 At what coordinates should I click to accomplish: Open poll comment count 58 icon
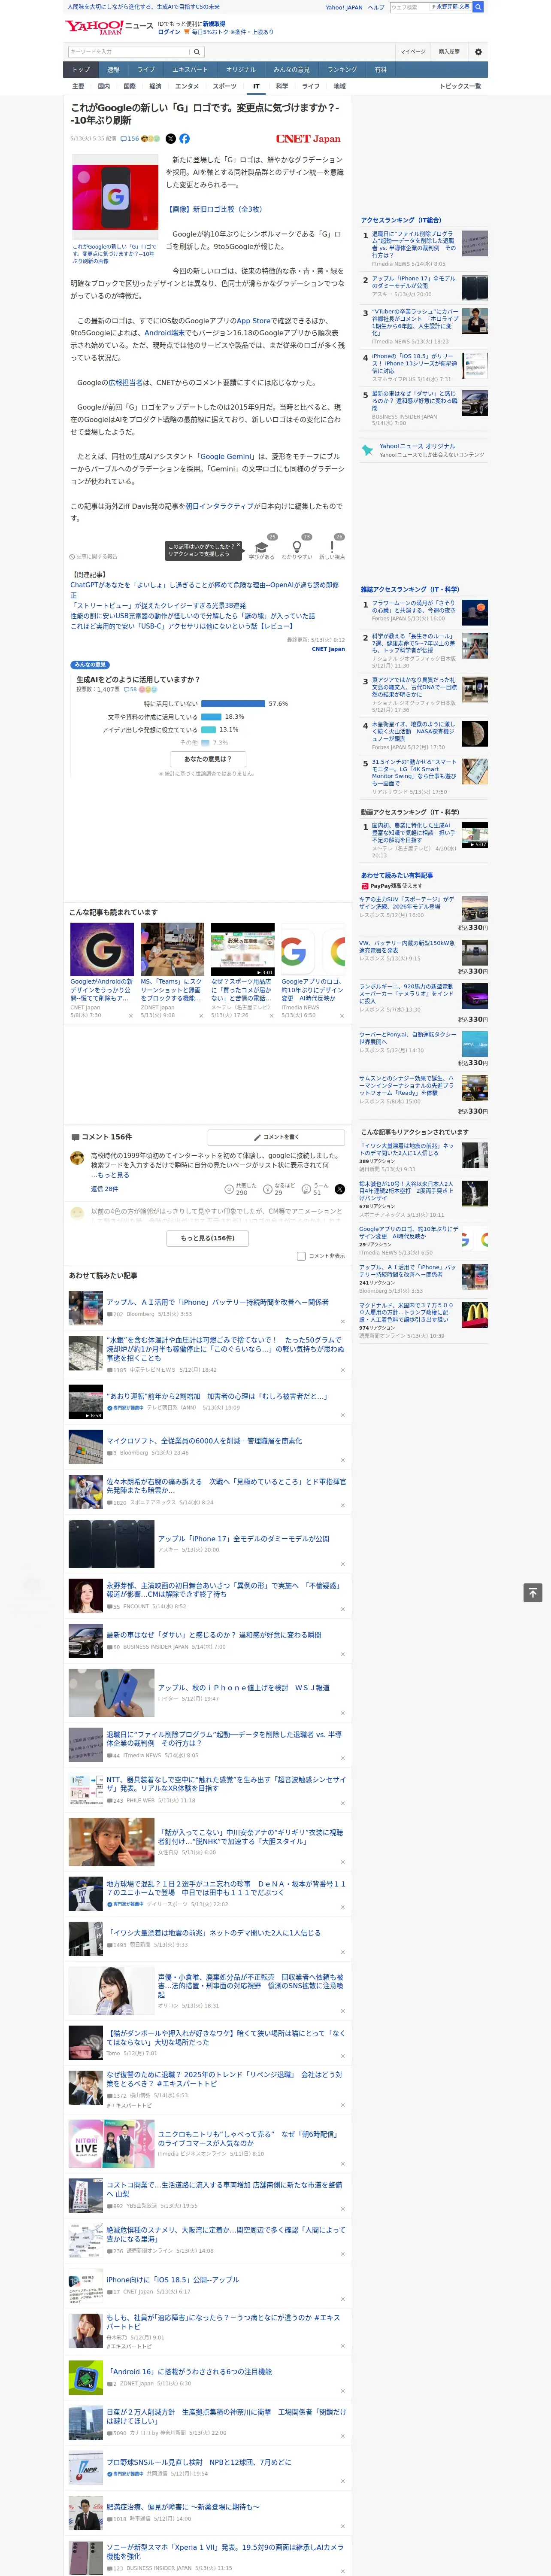pyautogui.click(x=130, y=689)
